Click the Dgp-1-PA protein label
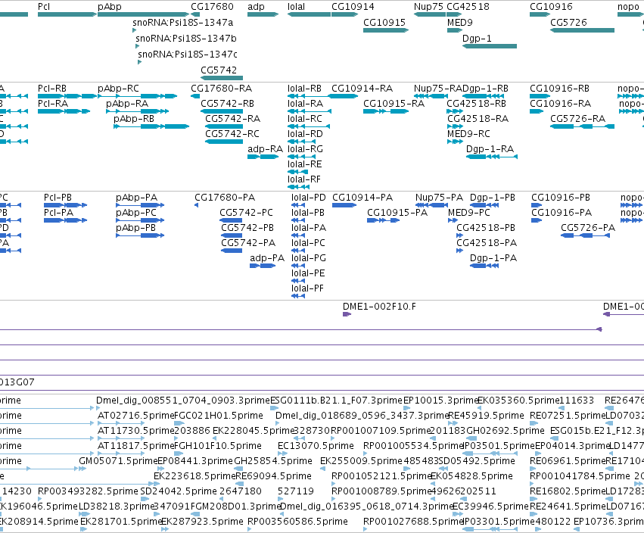644x533 pixels. 493,258
